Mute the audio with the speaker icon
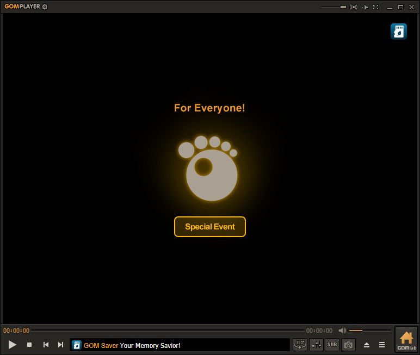This screenshot has width=420, height=355. point(342,331)
